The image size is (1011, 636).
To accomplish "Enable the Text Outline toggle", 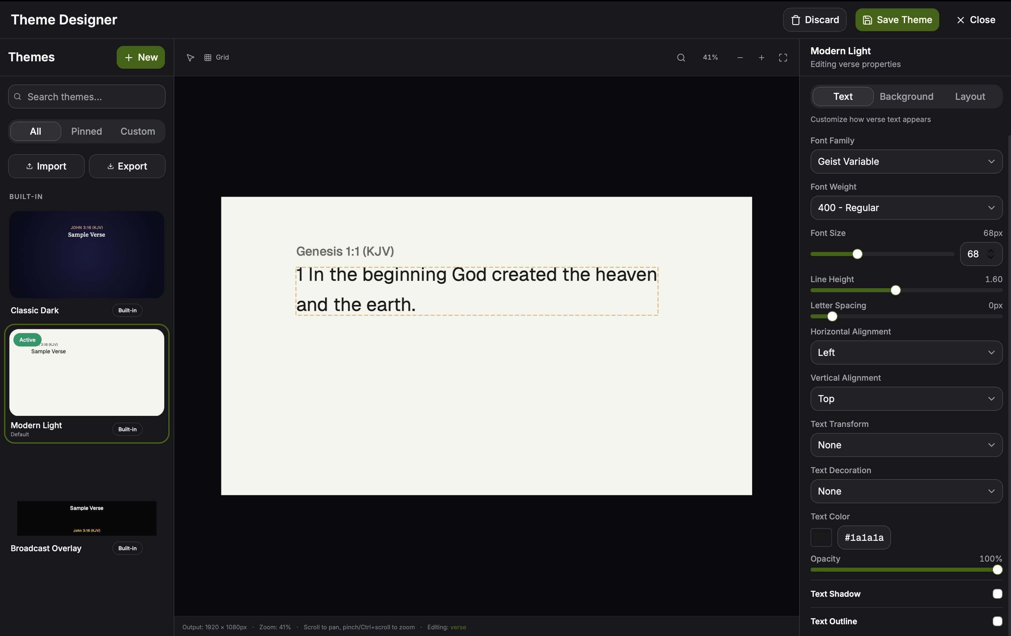I will [x=998, y=621].
